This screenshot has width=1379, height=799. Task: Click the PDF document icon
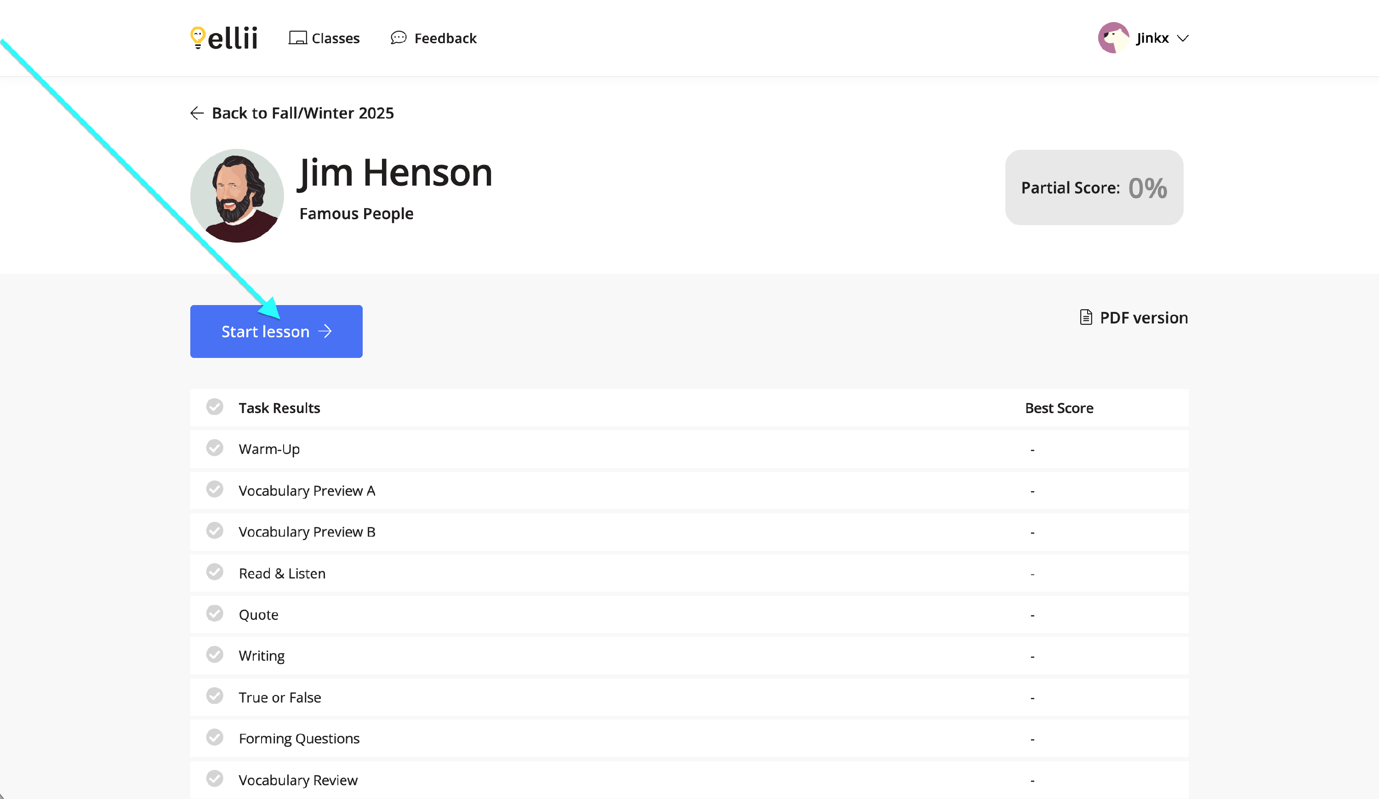1086,317
